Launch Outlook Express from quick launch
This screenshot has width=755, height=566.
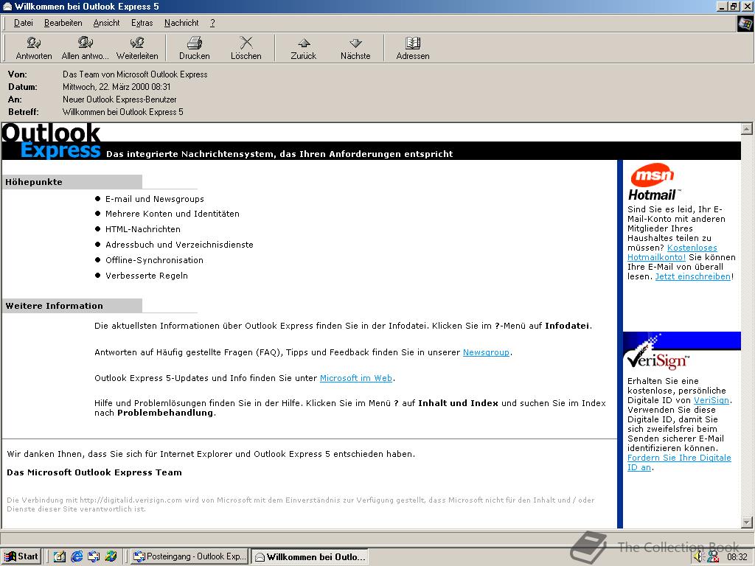tap(94, 556)
